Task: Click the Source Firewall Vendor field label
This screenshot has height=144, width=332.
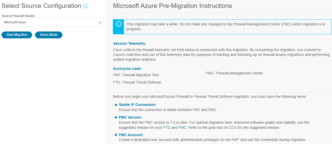Action: 18,16
